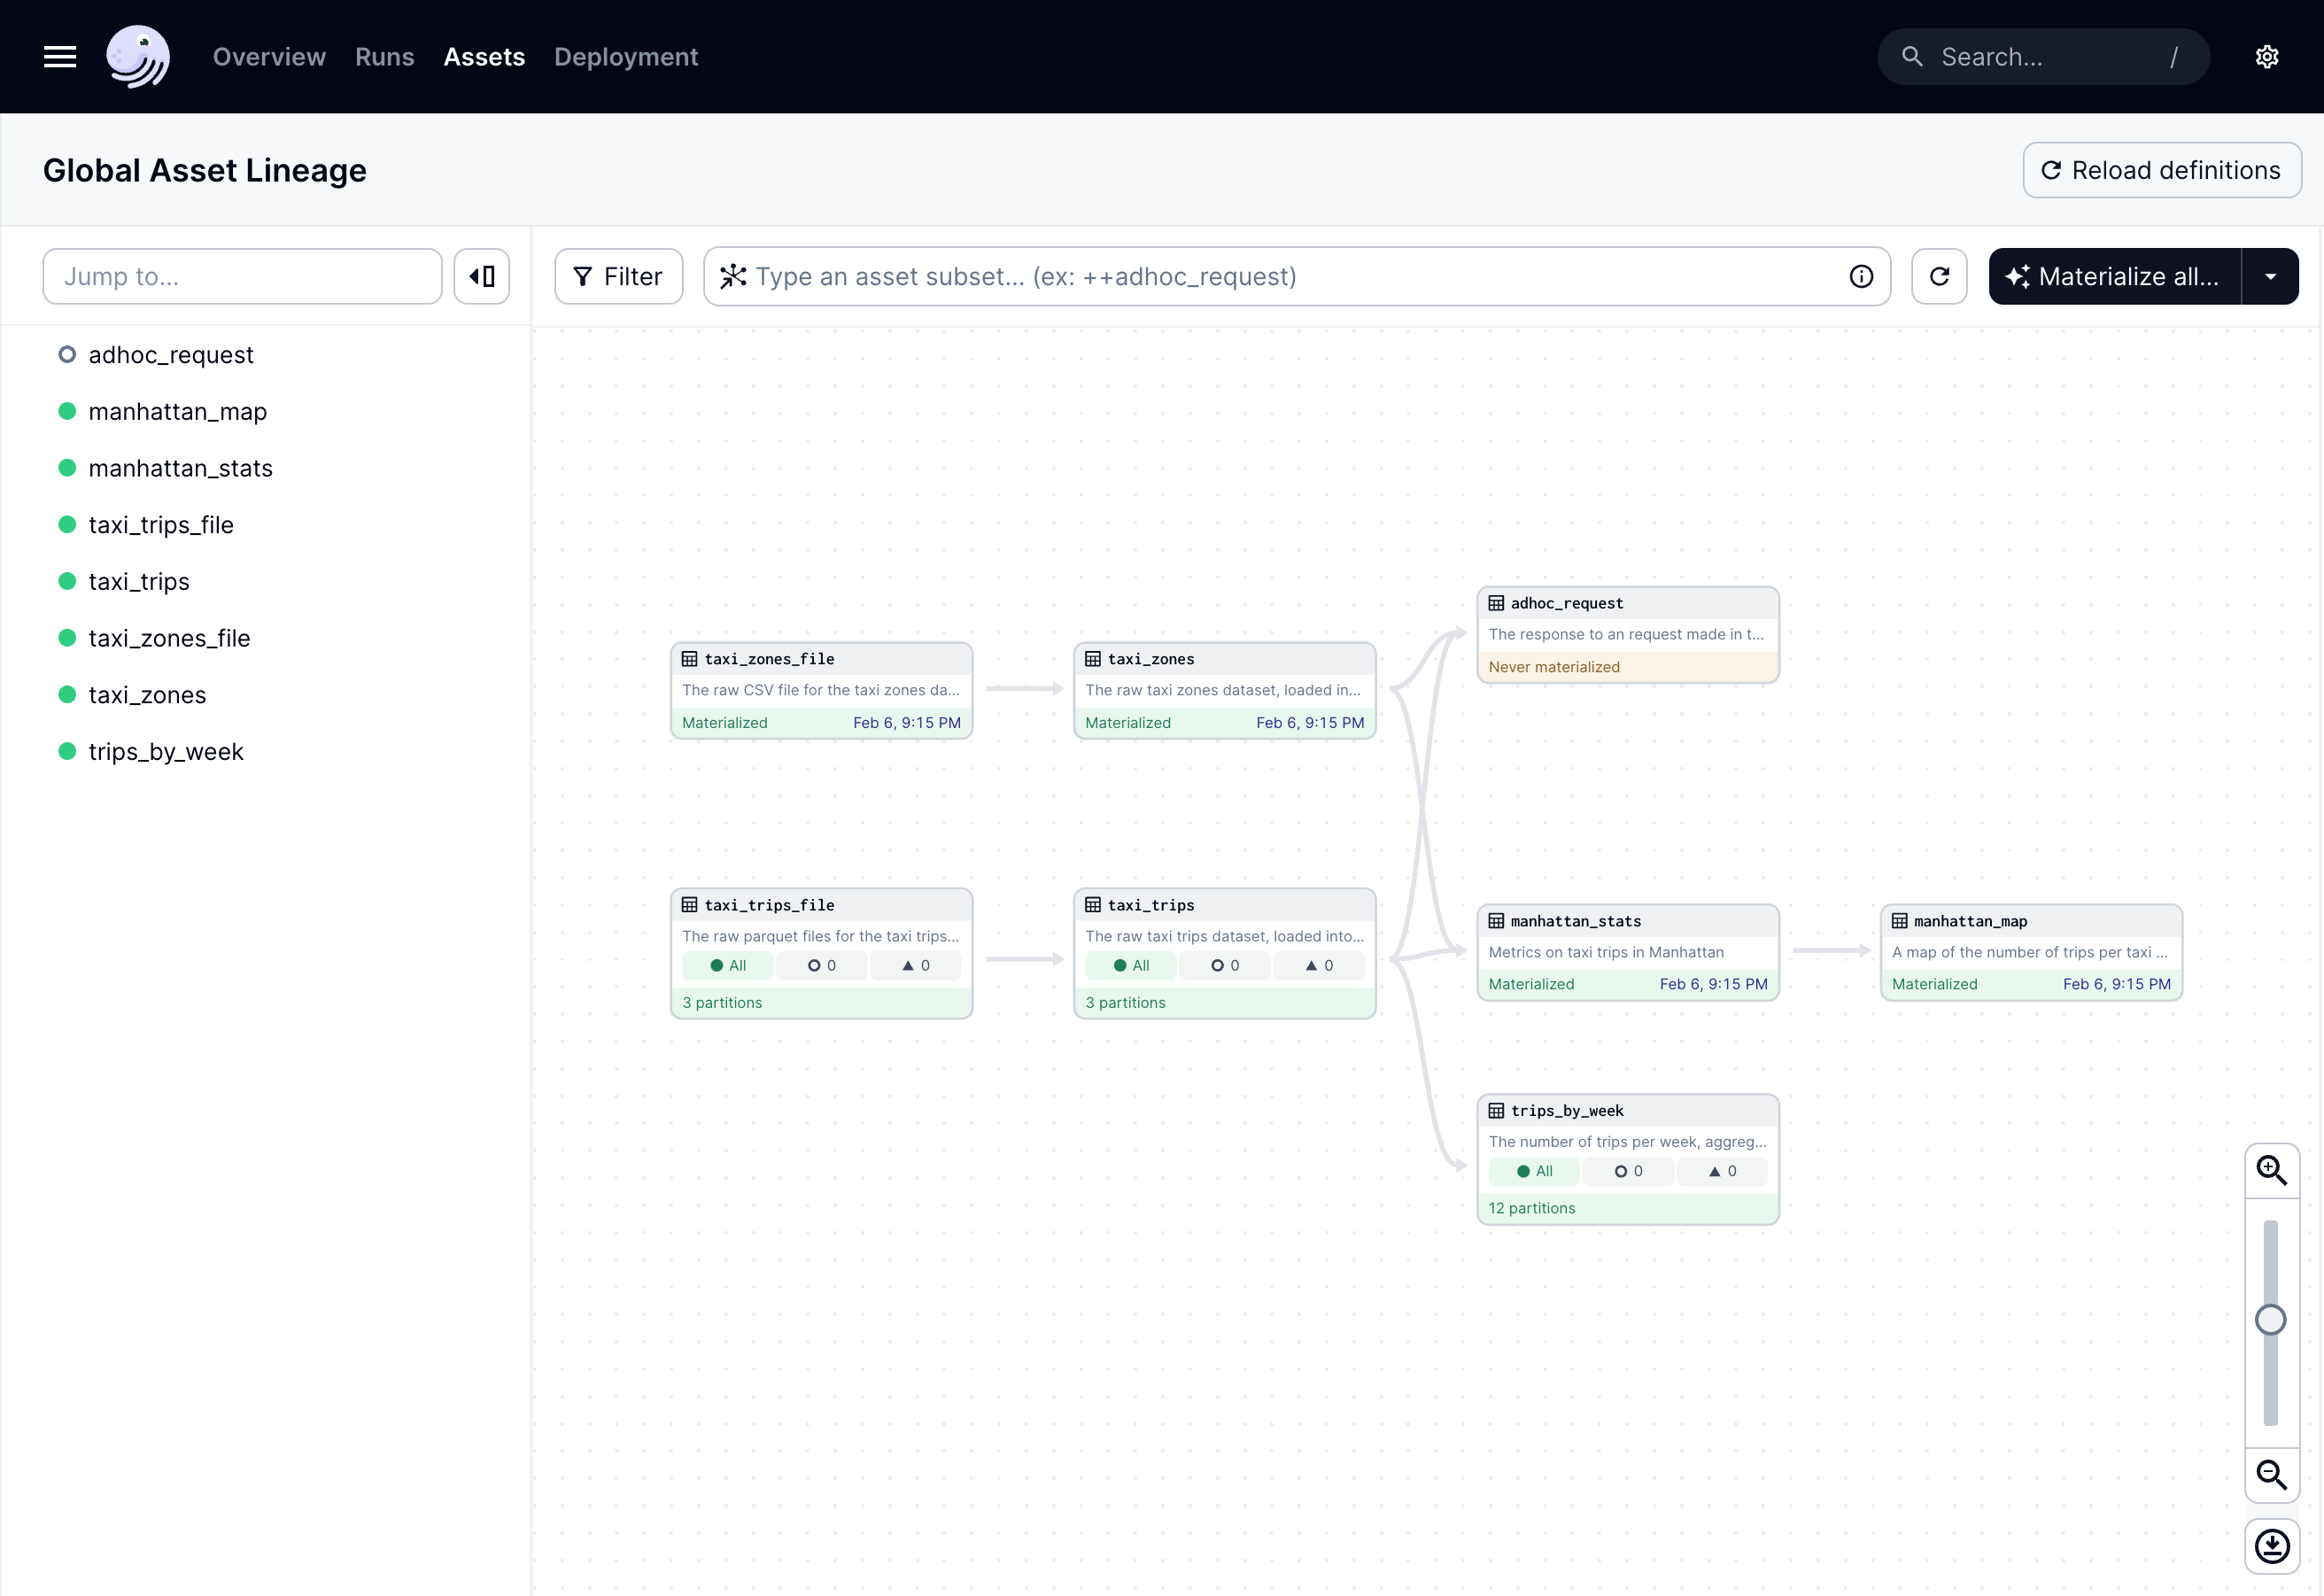Select taxi_trips in sidebar list
Viewport: 2324px width, 1596px height.
point(139,581)
